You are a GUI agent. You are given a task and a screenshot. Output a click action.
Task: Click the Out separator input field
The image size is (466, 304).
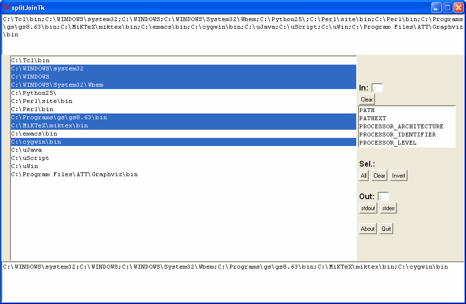click(383, 197)
